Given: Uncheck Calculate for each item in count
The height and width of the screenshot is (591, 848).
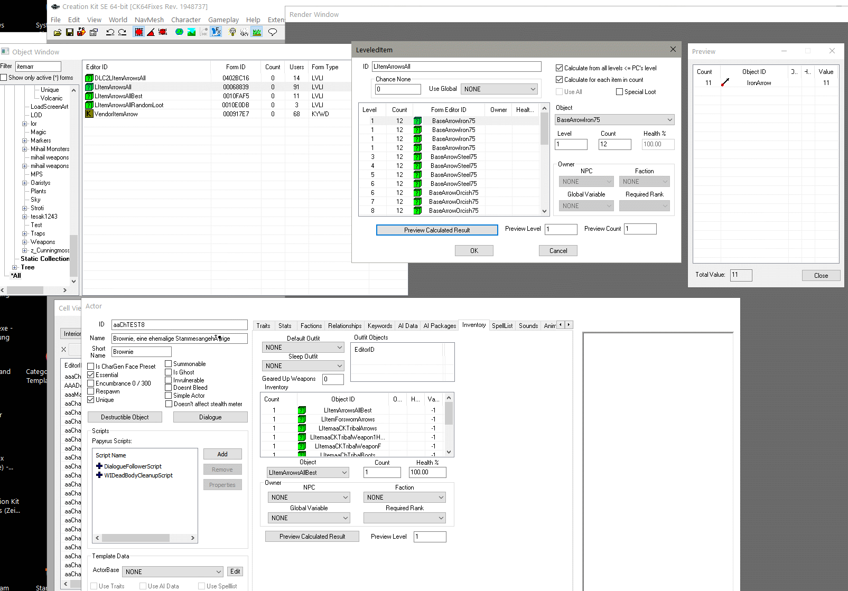Looking at the screenshot, I should point(559,80).
